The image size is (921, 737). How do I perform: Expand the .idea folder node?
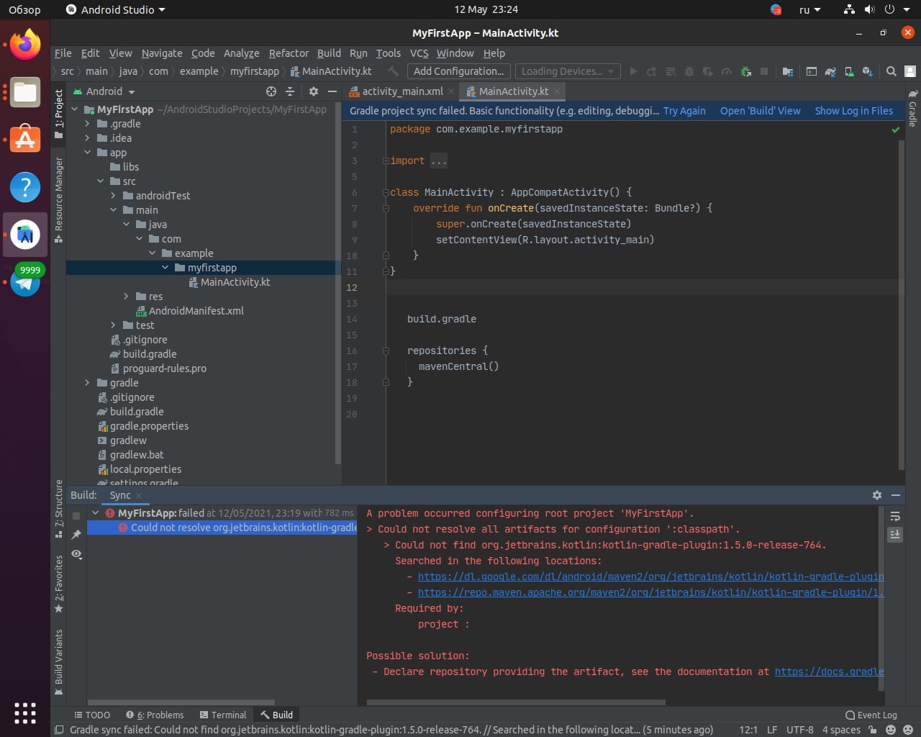87,138
